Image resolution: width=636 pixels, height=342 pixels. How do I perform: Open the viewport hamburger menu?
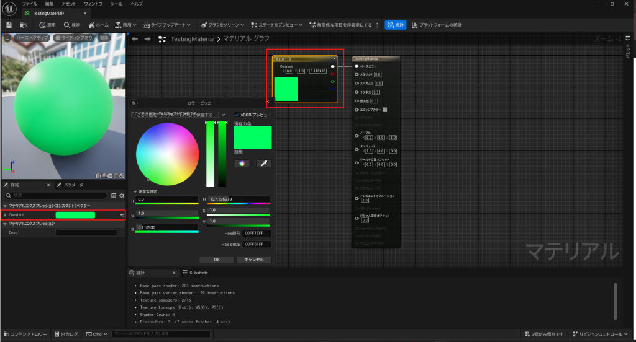click(7, 38)
